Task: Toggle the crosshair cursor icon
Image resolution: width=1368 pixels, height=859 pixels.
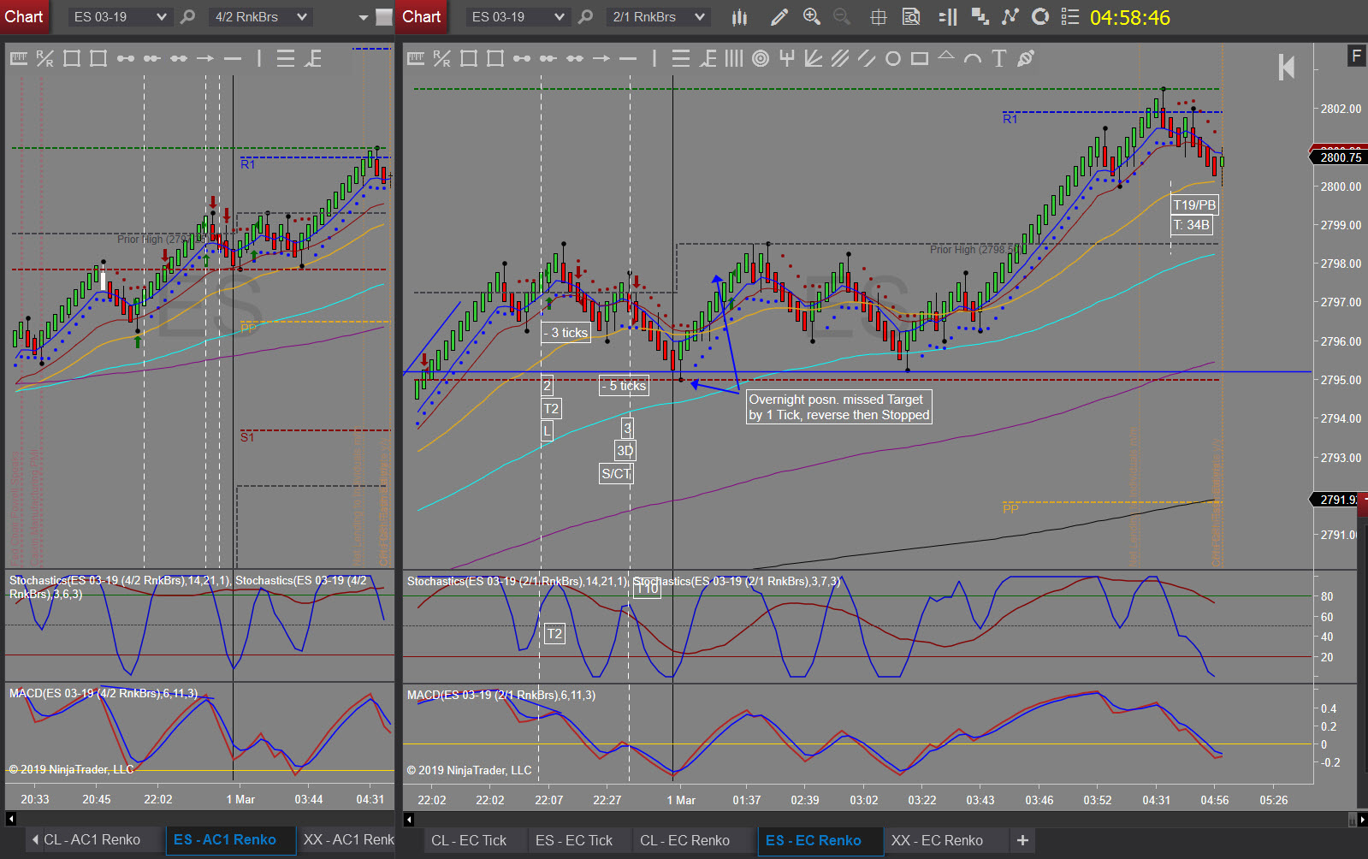Action: point(879,17)
